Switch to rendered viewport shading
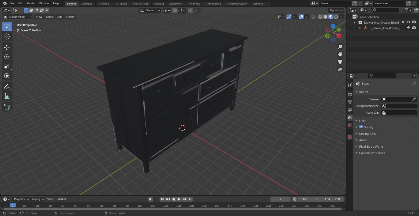Screen dimensions: 419x216 click(x=336, y=17)
